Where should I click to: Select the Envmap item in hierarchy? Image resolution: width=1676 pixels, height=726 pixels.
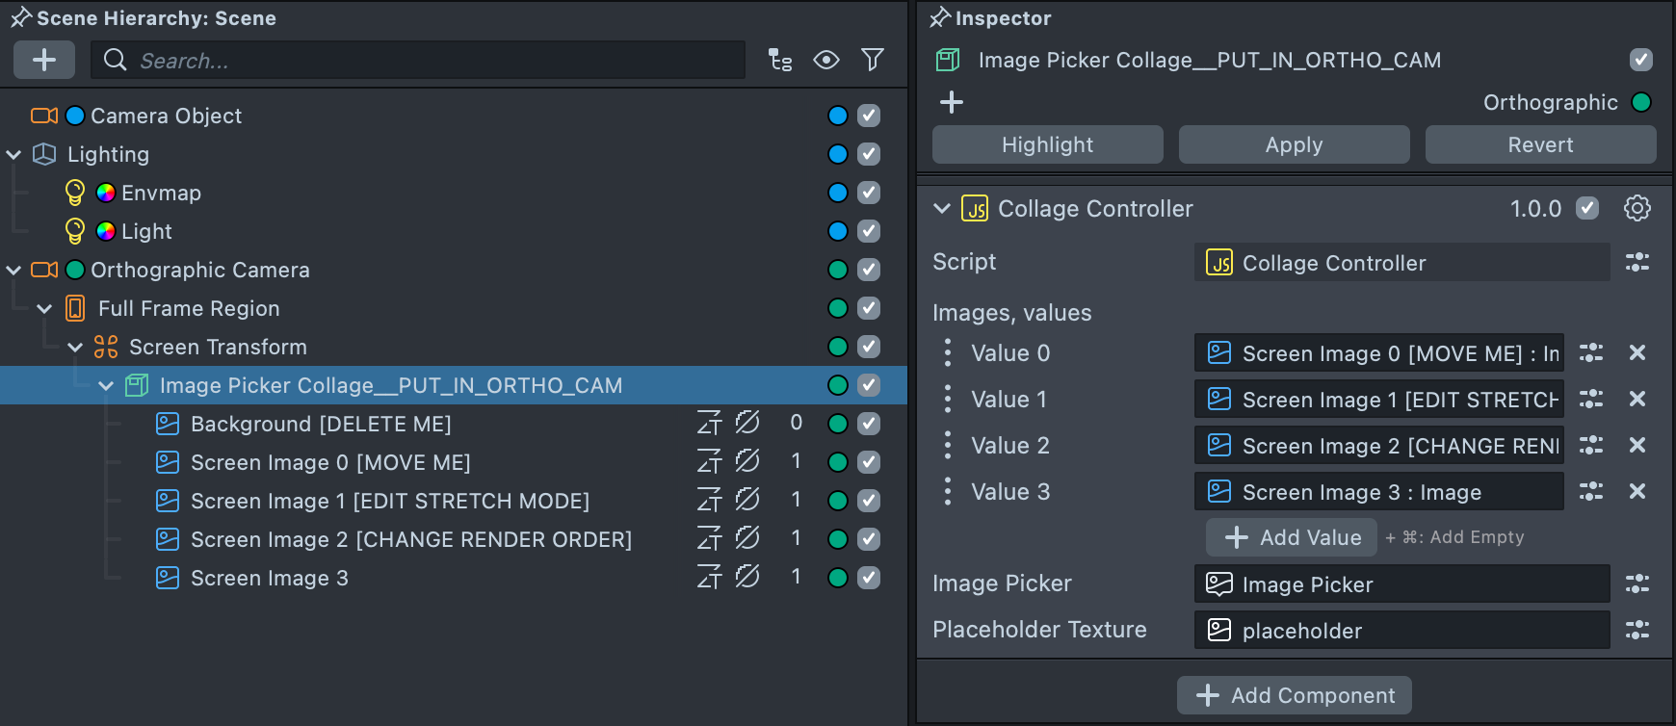[x=161, y=193]
